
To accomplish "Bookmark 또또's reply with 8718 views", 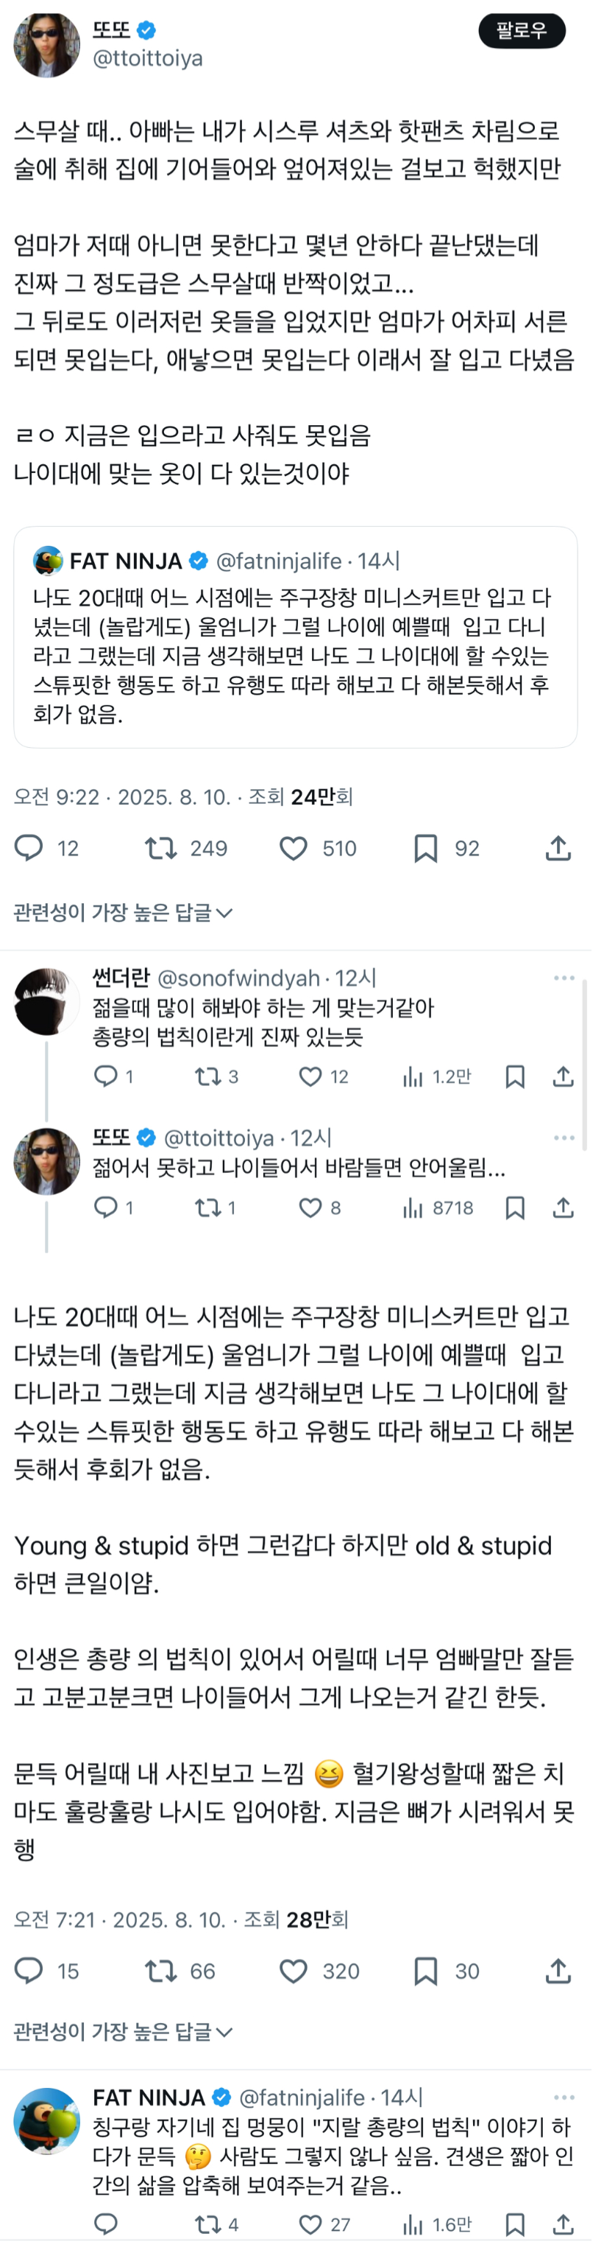I will tap(515, 1208).
